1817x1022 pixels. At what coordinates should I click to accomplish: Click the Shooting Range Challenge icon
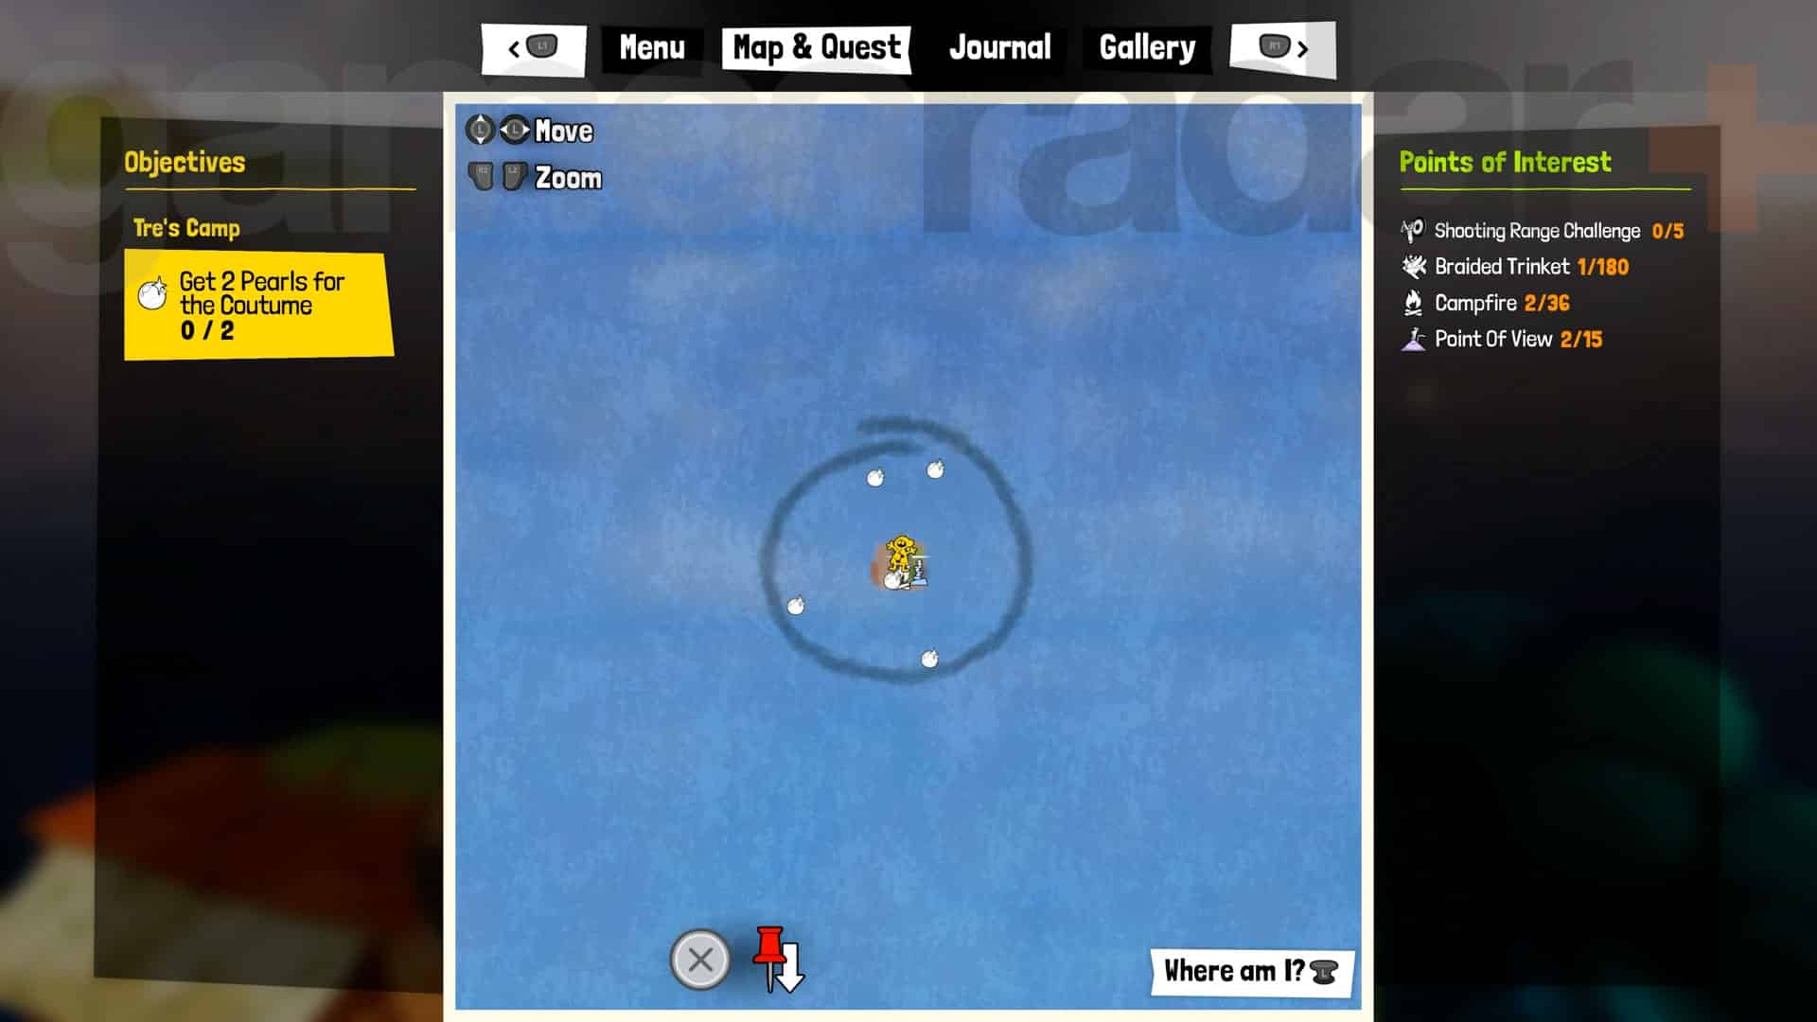tap(1410, 230)
